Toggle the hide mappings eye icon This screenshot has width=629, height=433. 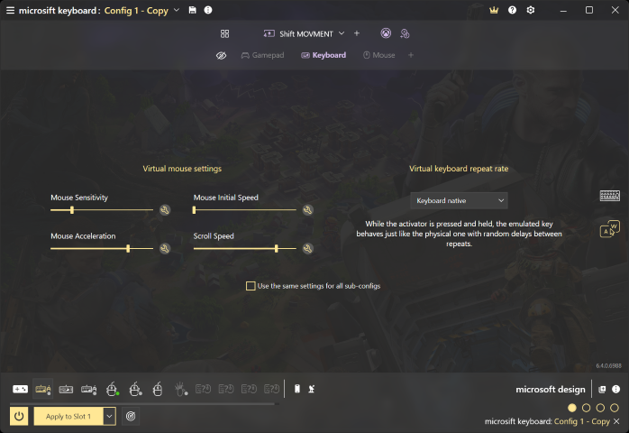tap(221, 55)
